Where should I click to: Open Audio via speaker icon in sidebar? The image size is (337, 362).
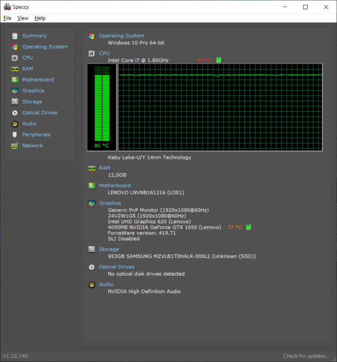click(15, 124)
